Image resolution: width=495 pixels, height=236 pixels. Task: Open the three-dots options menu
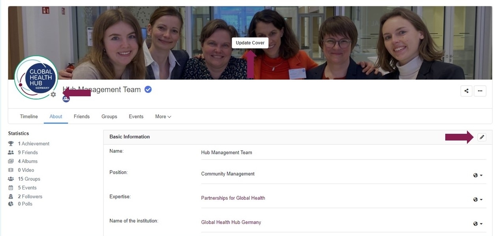480,91
